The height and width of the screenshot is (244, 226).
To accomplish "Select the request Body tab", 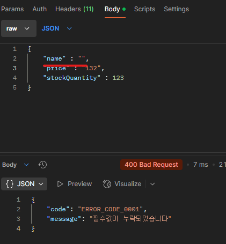I will click(115, 9).
